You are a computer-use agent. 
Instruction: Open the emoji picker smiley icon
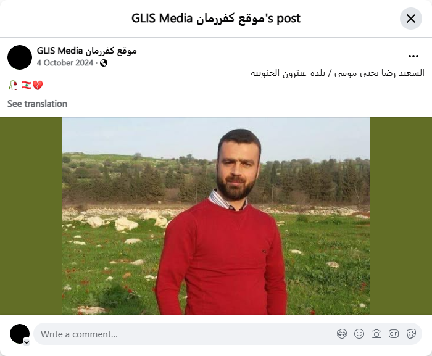(x=359, y=334)
